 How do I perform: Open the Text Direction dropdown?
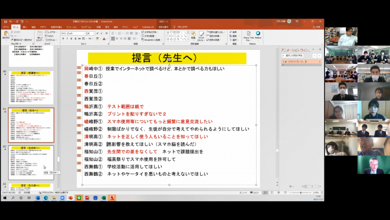pyautogui.click(x=150, y=32)
